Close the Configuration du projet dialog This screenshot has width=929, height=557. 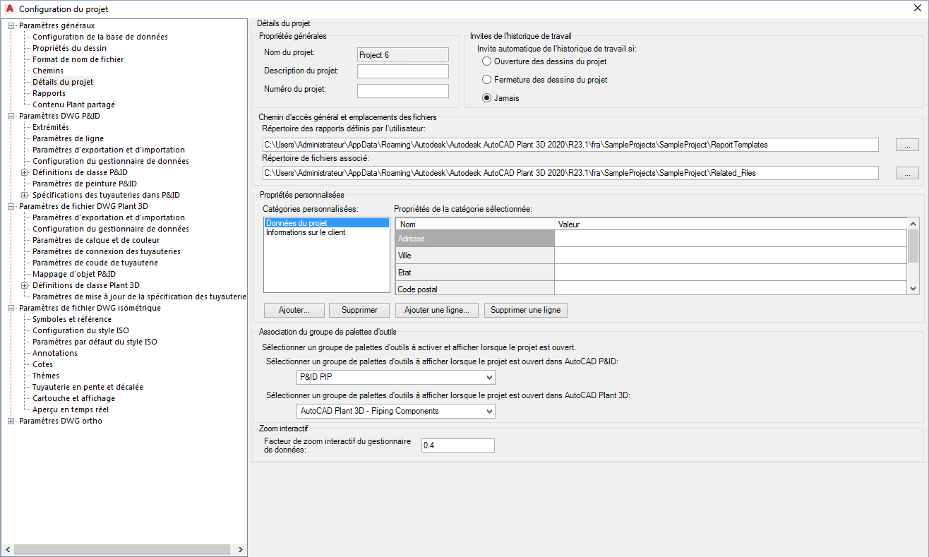[x=916, y=8]
